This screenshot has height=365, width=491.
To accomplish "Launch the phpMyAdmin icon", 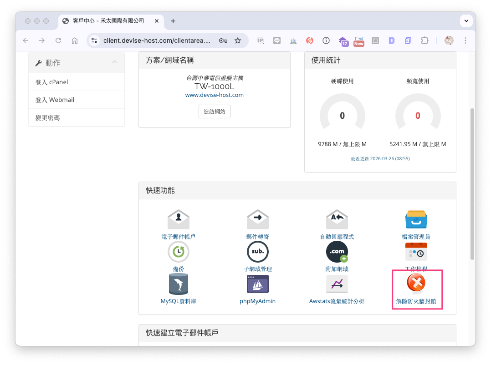I will (x=257, y=284).
